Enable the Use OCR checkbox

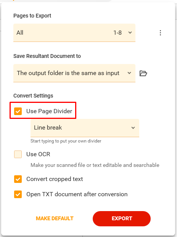(x=18, y=154)
